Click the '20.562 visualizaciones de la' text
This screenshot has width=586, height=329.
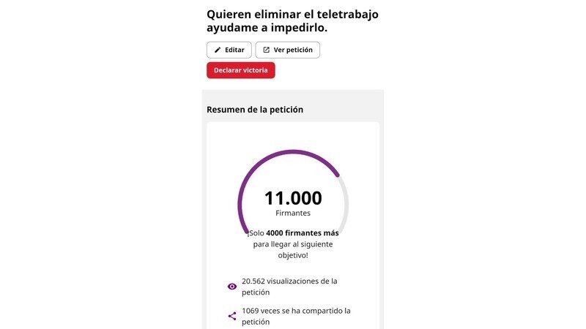(x=289, y=281)
